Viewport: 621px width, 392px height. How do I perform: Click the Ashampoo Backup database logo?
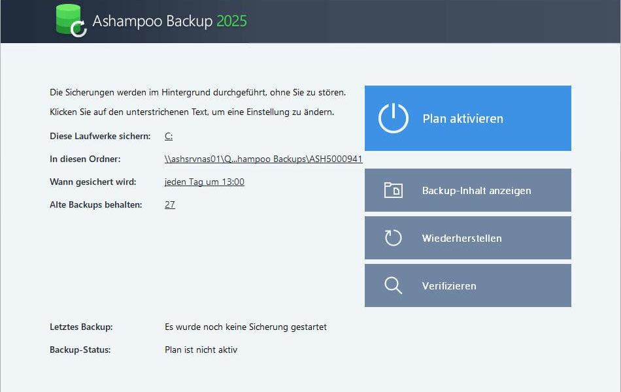71,20
